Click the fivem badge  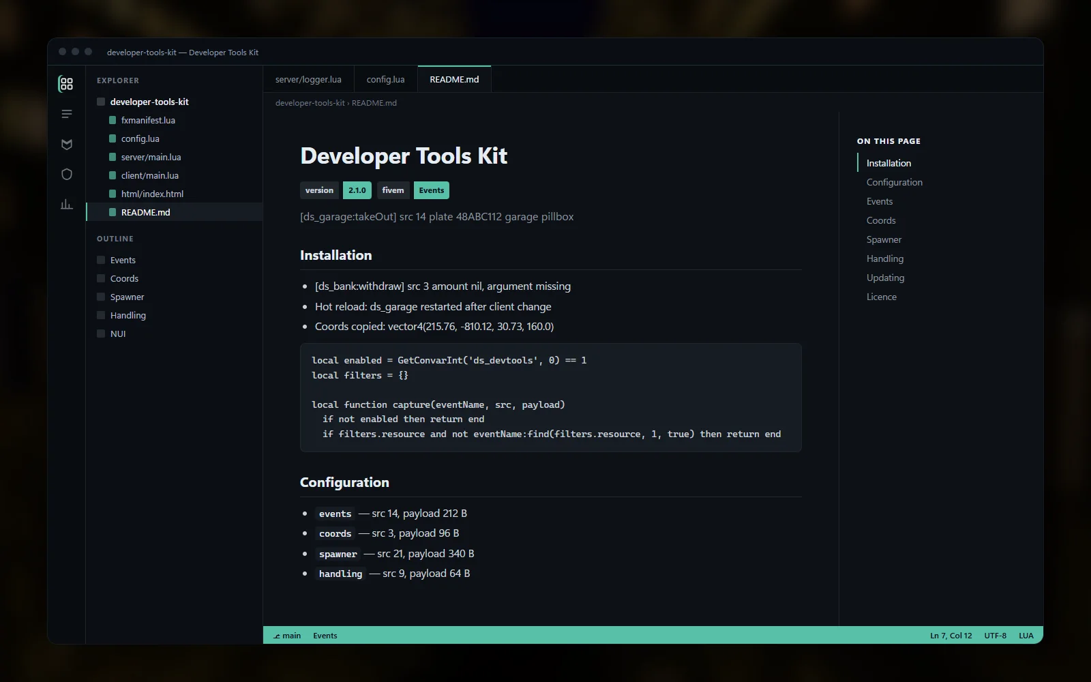(393, 190)
